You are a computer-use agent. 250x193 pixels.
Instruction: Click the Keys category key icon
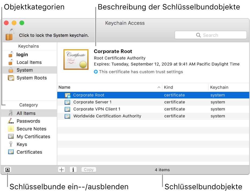click(11, 144)
